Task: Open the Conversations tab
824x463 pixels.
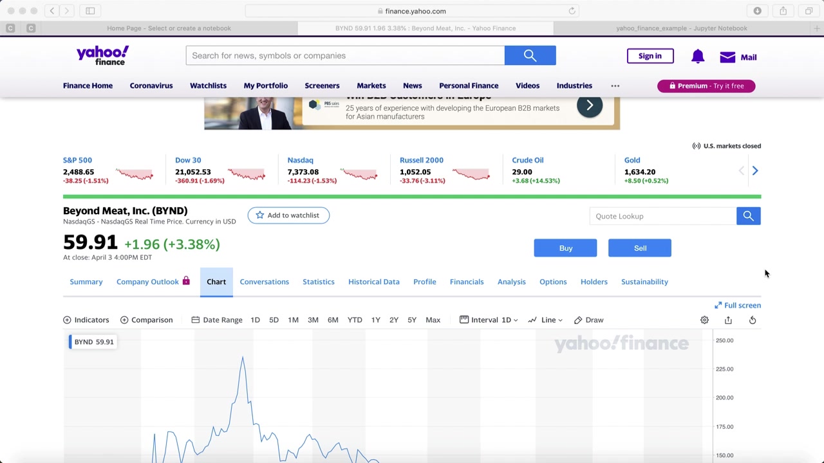Action: click(x=264, y=282)
